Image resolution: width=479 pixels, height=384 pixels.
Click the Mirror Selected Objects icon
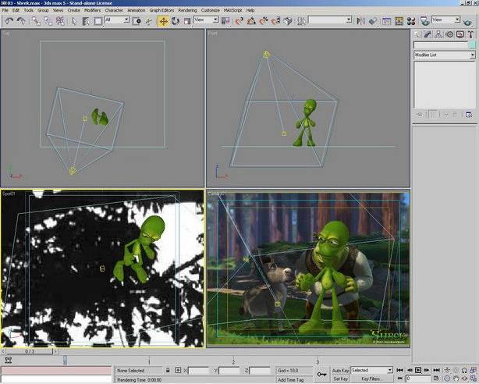click(360, 21)
